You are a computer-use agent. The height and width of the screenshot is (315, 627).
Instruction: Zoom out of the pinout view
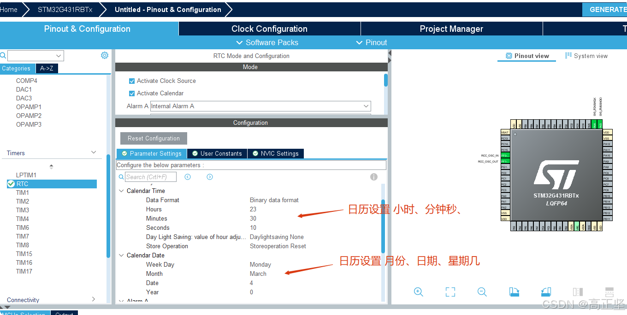(482, 292)
